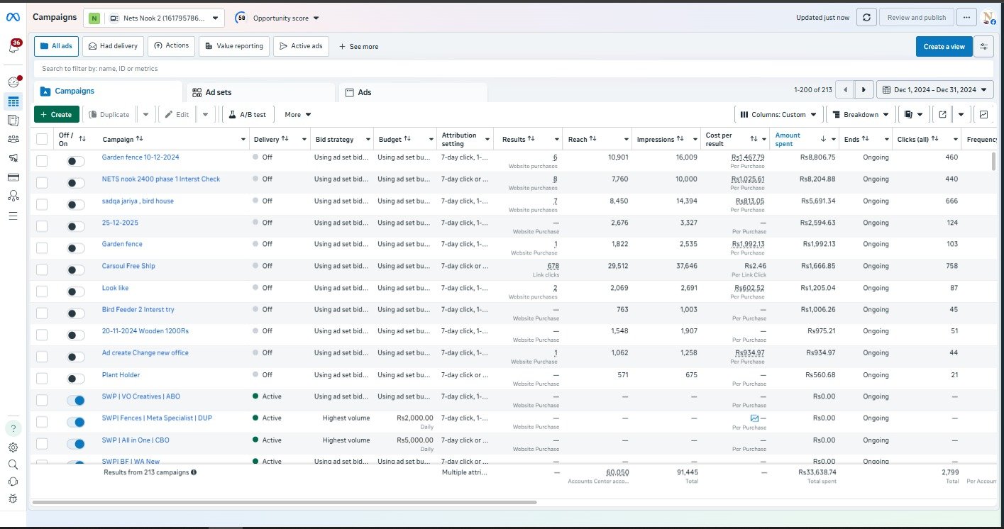Turn off SWP | All in One | CBO campaign
This screenshot has height=529, width=1004.
(75, 444)
